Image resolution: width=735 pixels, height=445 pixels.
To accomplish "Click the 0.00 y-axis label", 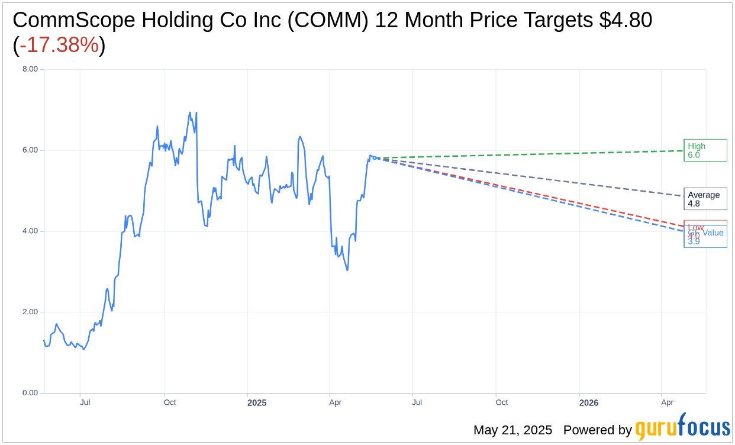I will pyautogui.click(x=30, y=393).
